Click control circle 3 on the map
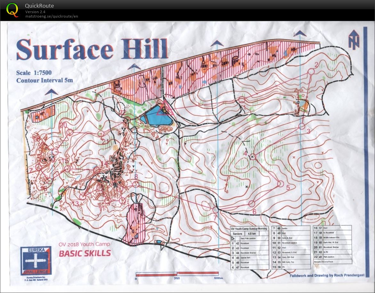 point(302,126)
